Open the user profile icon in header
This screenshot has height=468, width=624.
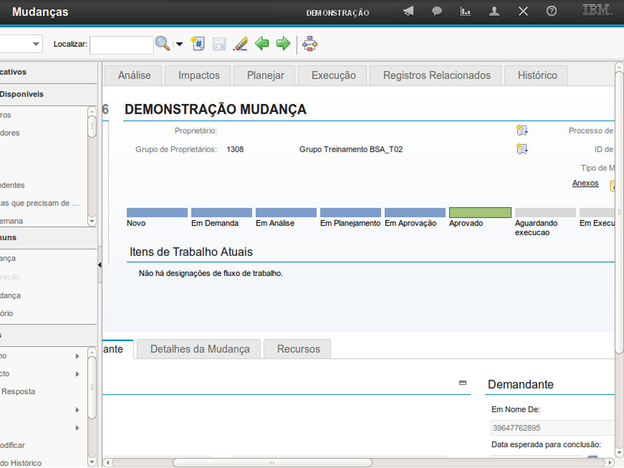[x=494, y=12]
